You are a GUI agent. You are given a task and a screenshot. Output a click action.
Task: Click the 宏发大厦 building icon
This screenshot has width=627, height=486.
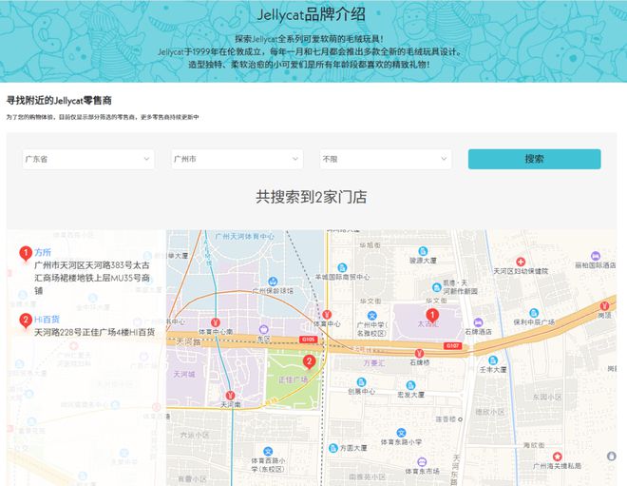(410, 385)
